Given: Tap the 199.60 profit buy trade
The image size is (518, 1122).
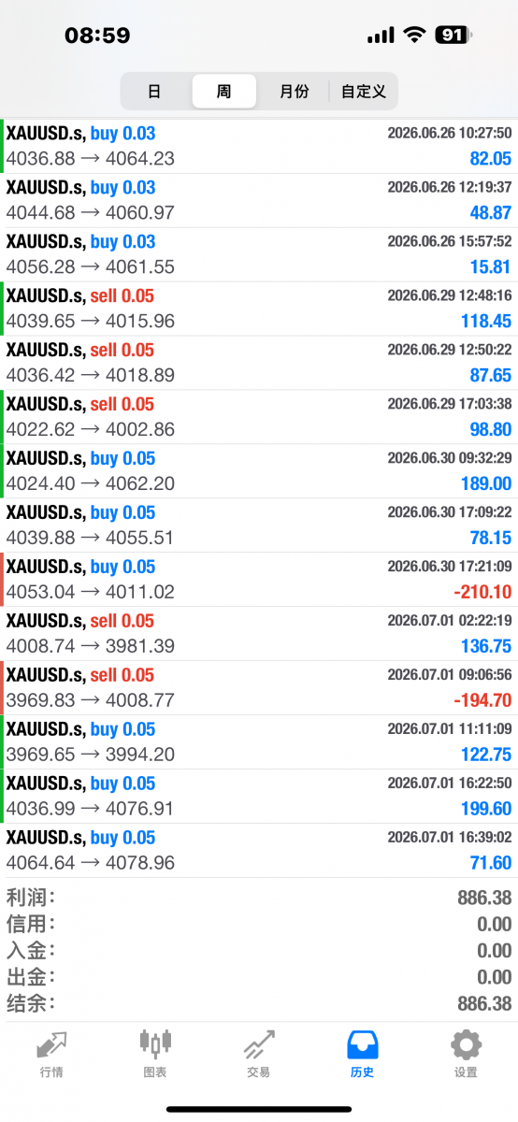Looking at the screenshot, I should [x=259, y=797].
